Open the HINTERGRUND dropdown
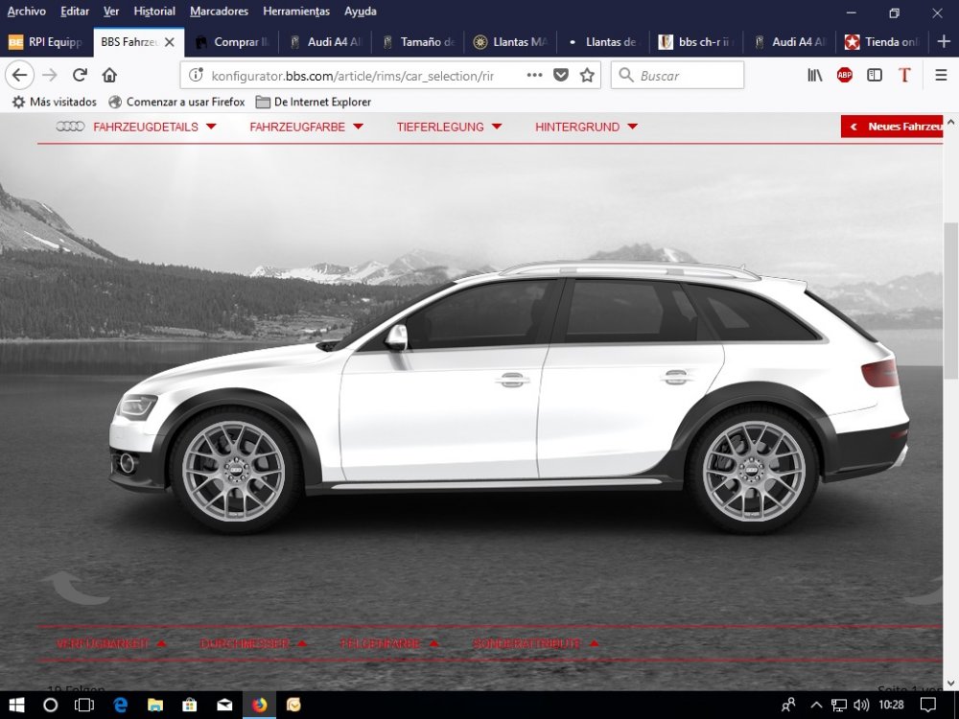The image size is (959, 719). (585, 127)
